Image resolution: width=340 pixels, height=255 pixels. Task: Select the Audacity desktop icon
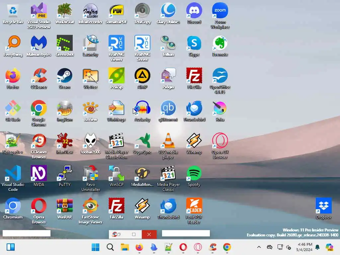tap(142, 111)
